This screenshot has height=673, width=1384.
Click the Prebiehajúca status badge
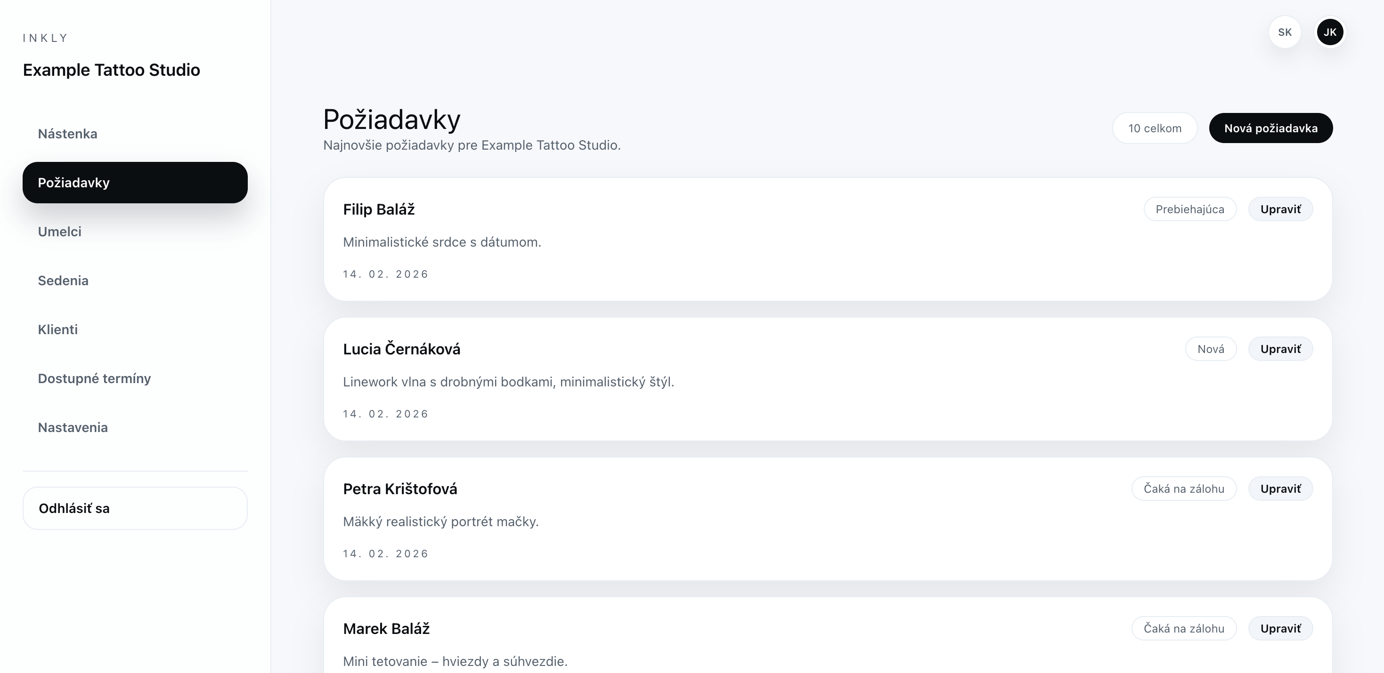[x=1189, y=209]
